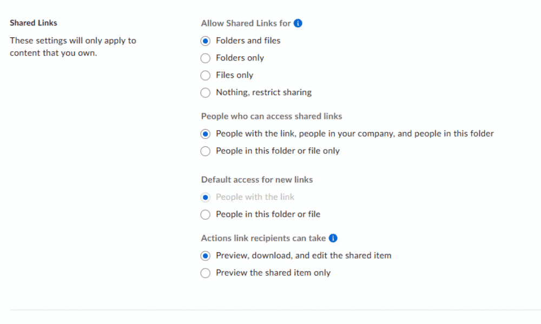Set default access to People in this folder or file
The height and width of the screenshot is (324, 541).
pos(206,214)
